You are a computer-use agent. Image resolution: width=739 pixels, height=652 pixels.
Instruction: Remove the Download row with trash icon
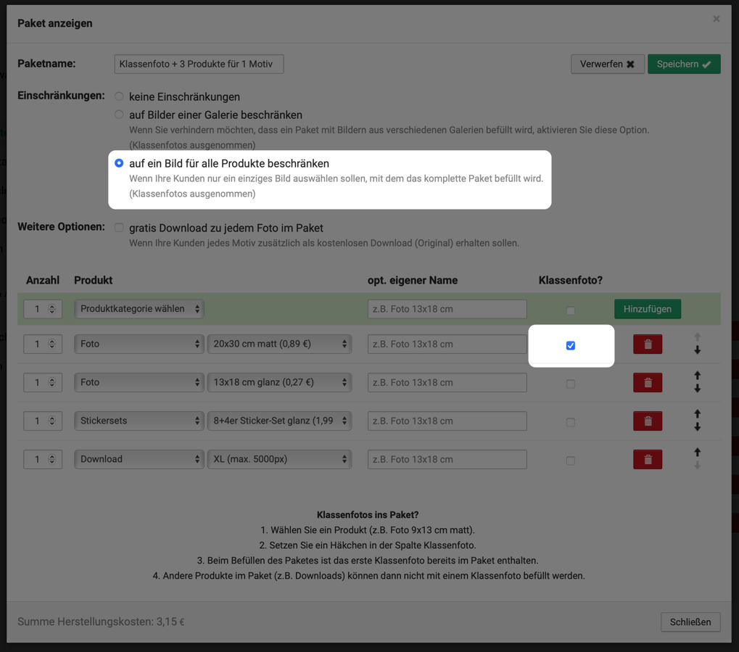[x=647, y=460]
